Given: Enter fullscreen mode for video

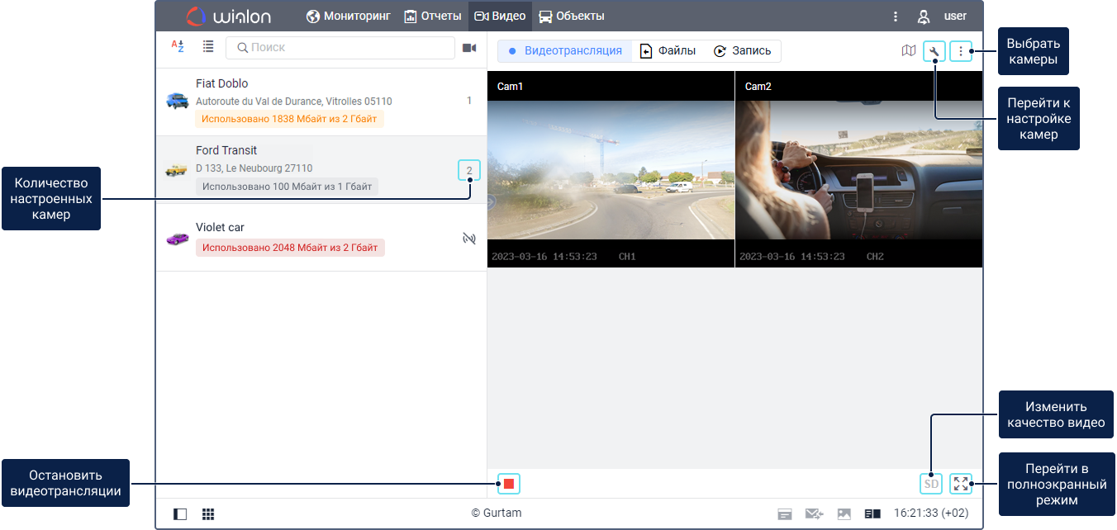Looking at the screenshot, I should coord(960,484).
